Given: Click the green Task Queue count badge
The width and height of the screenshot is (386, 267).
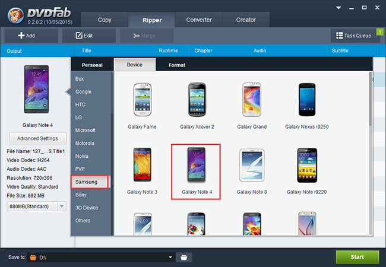Looking at the screenshot, I should tap(380, 32).
